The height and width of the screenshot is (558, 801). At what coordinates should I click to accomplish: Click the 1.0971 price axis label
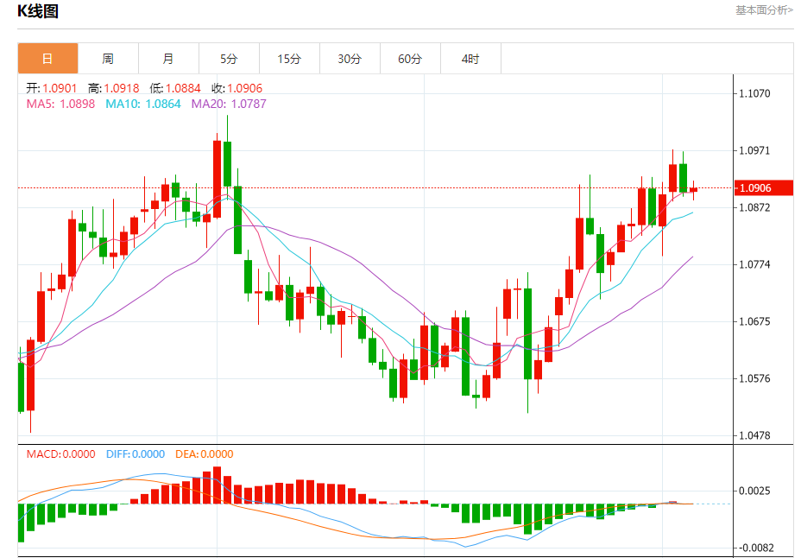click(754, 151)
